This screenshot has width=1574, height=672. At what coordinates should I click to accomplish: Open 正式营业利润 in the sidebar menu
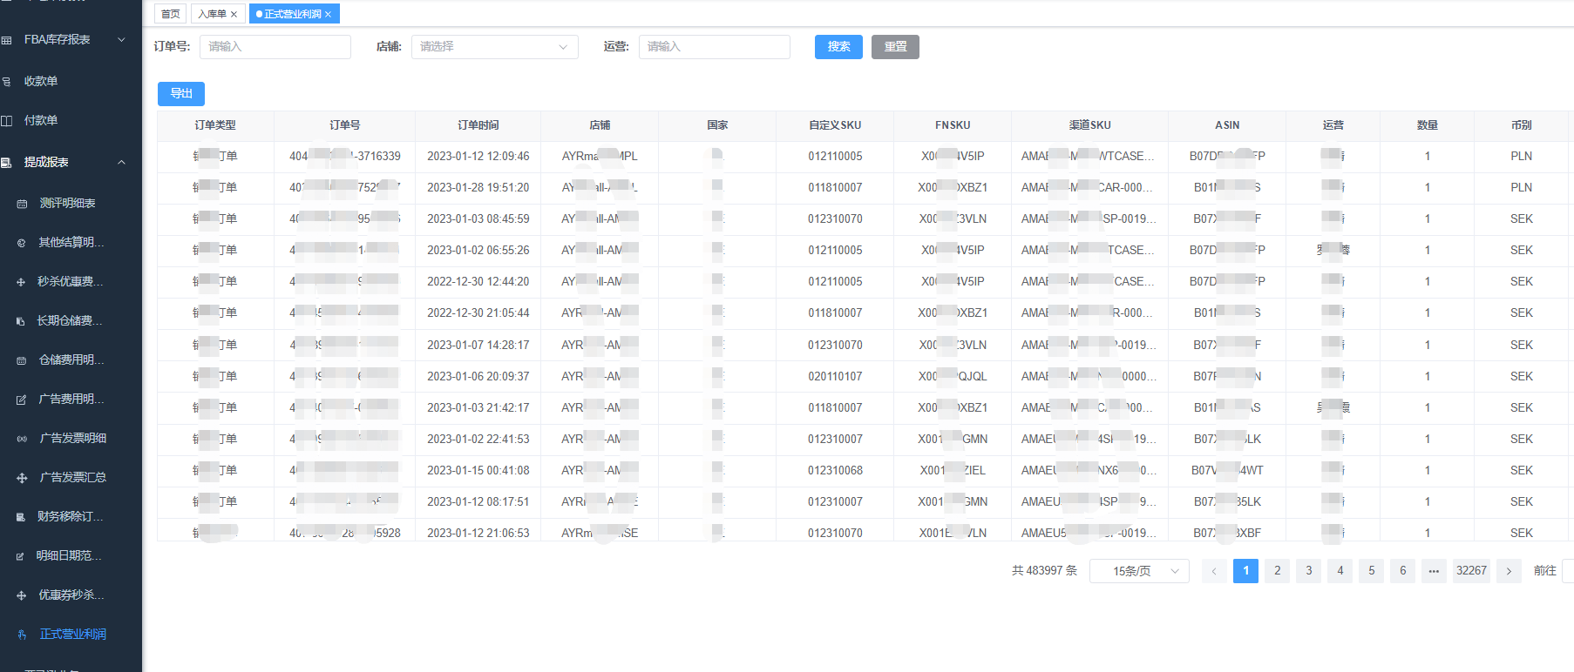(72, 635)
